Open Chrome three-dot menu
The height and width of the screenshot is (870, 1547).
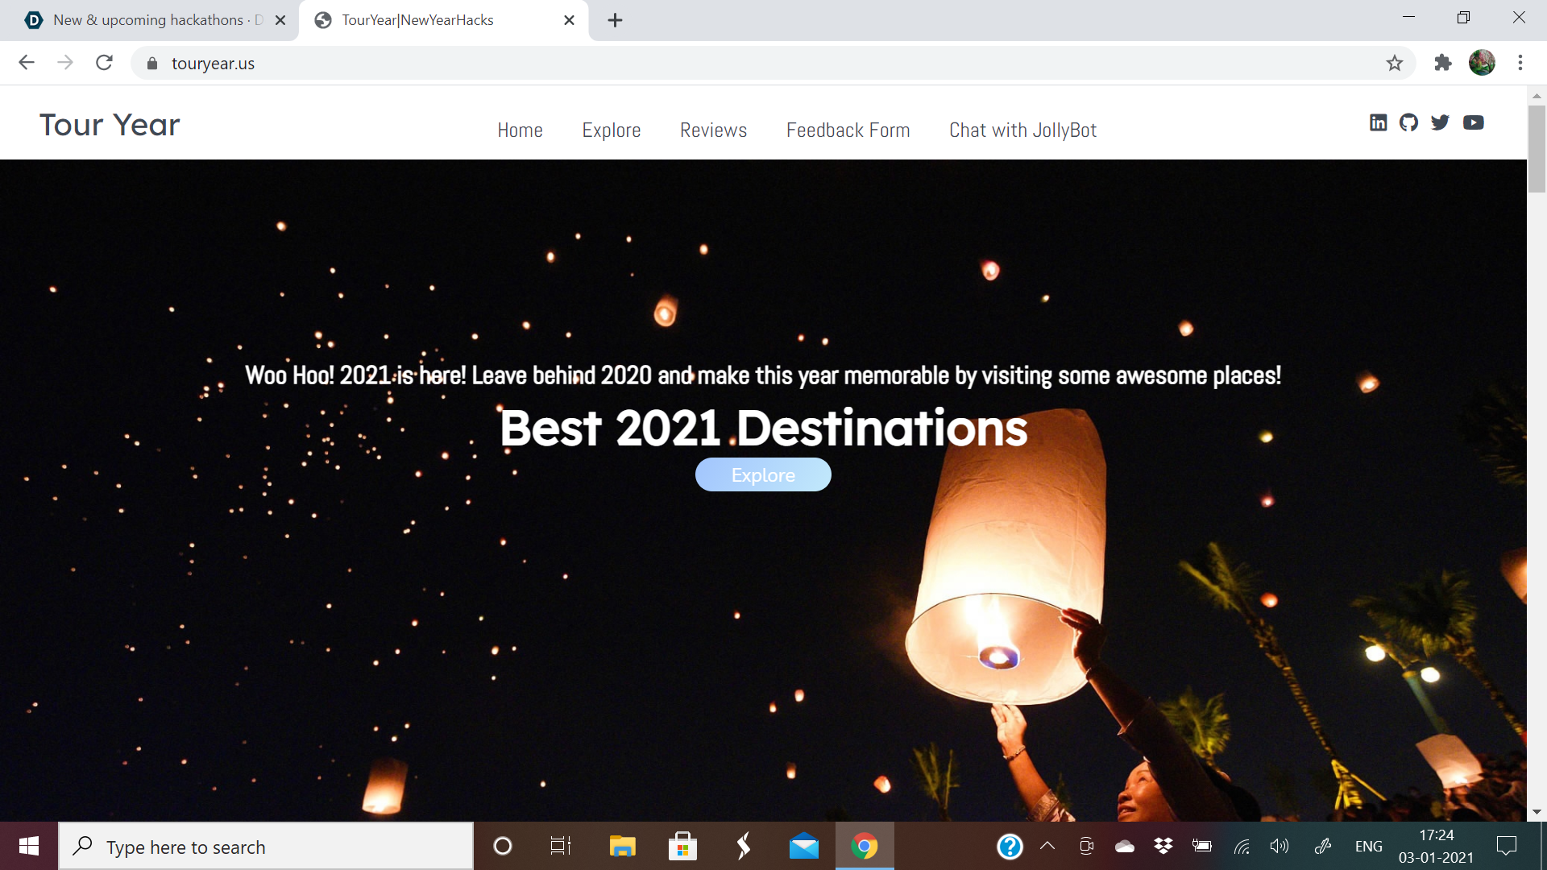pyautogui.click(x=1520, y=63)
